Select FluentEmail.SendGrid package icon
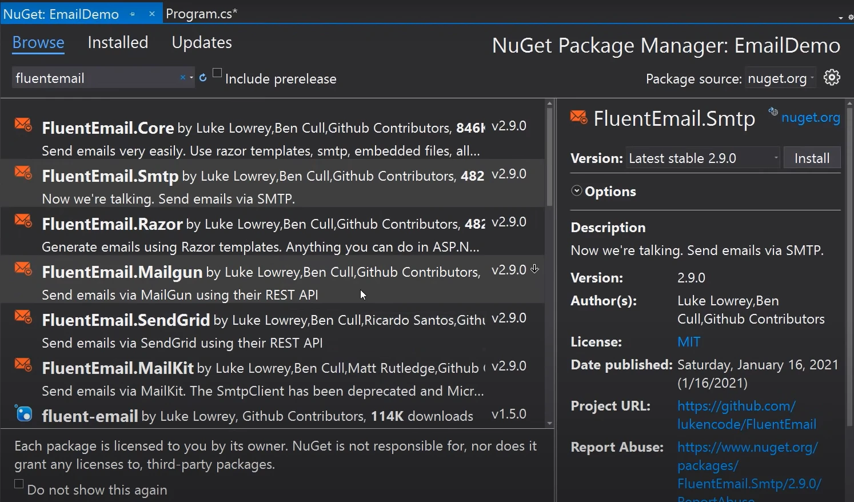Image resolution: width=854 pixels, height=502 pixels. (23, 316)
